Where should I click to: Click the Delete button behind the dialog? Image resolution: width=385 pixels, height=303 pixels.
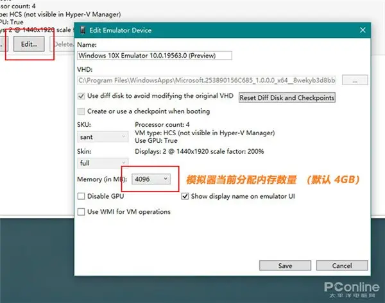pyautogui.click(x=62, y=44)
